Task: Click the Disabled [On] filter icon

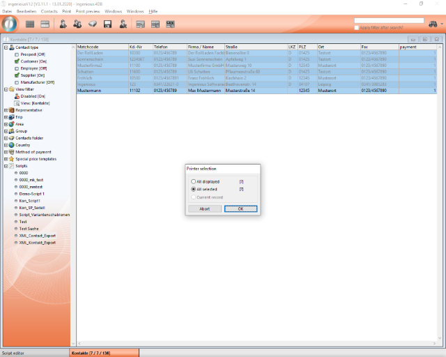Action: pyautogui.click(x=17, y=96)
